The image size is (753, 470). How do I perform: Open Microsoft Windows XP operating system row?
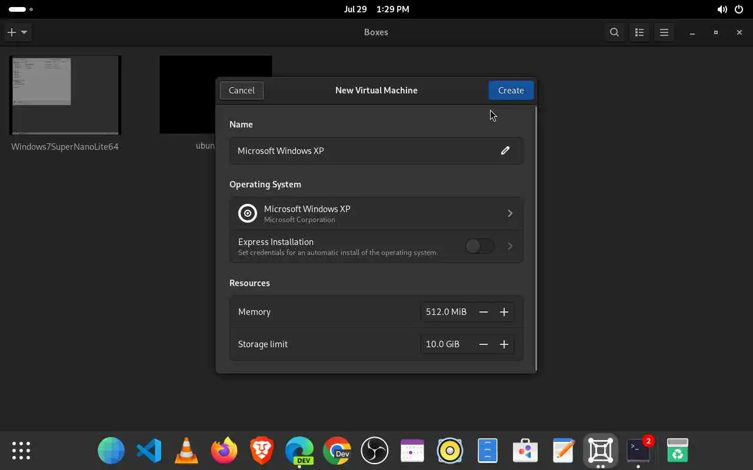[376, 213]
